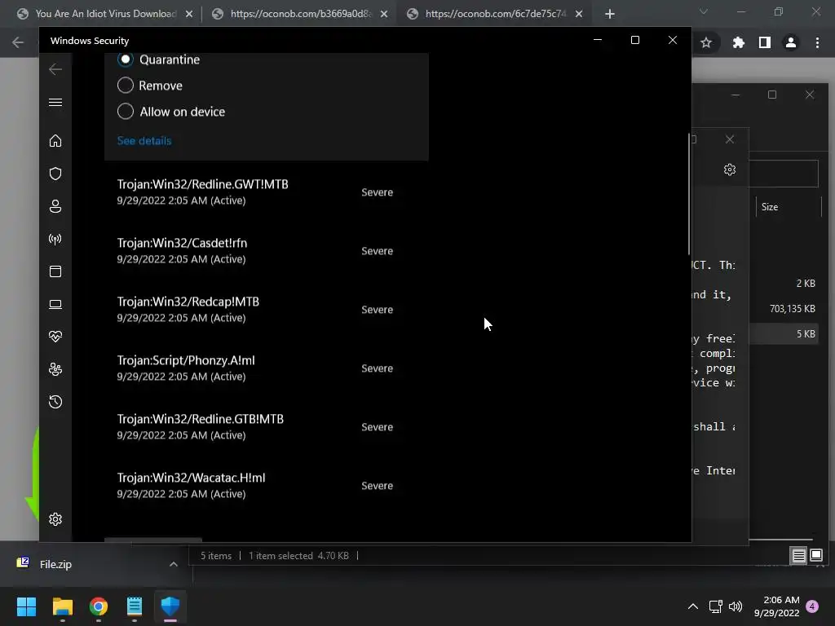The height and width of the screenshot is (626, 835).
Task: Open volume control in the system tray
Action: point(736,606)
